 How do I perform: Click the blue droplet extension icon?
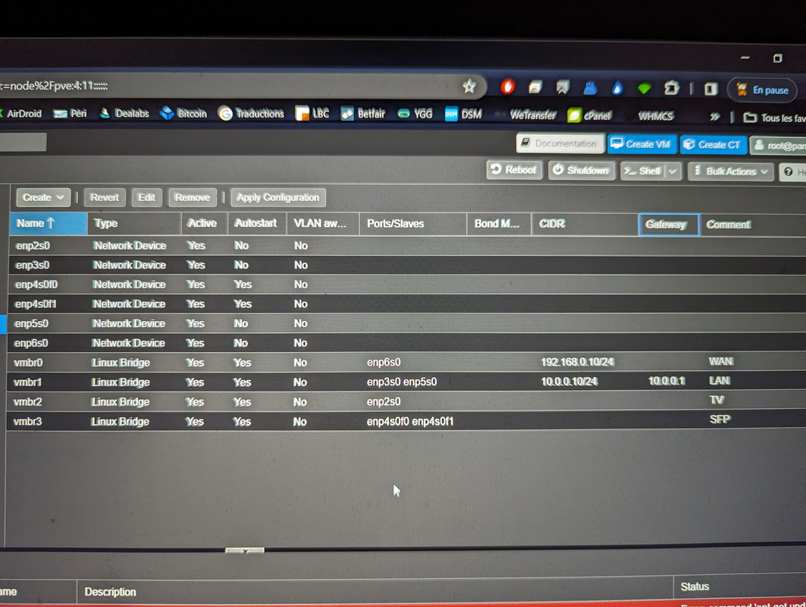pyautogui.click(x=617, y=88)
